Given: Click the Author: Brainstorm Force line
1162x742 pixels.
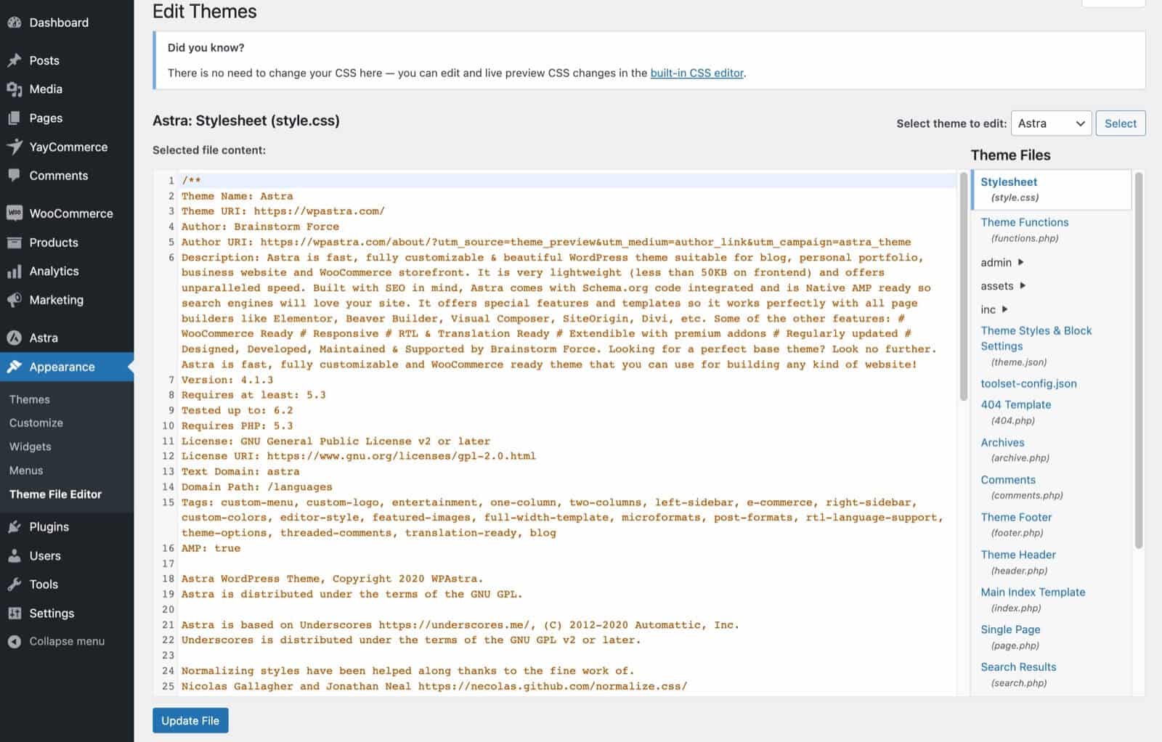Looking at the screenshot, I should point(260,227).
